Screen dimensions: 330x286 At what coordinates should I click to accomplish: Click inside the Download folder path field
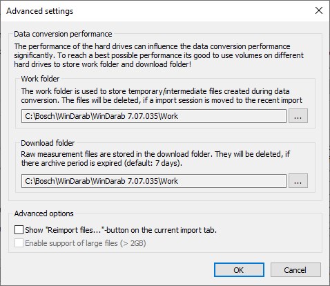coord(154,181)
